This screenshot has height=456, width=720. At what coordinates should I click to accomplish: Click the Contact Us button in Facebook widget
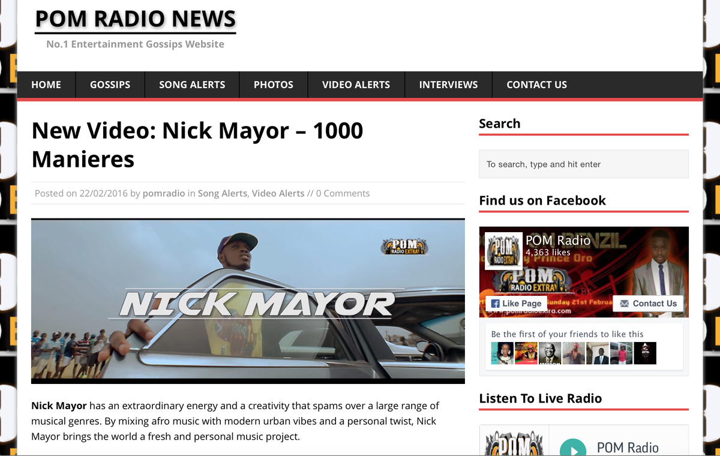[648, 303]
